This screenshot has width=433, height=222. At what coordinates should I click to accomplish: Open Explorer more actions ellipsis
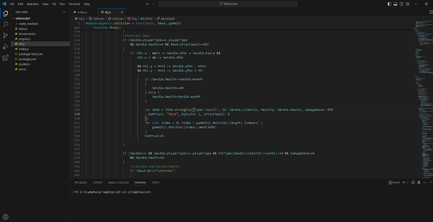tap(64, 12)
